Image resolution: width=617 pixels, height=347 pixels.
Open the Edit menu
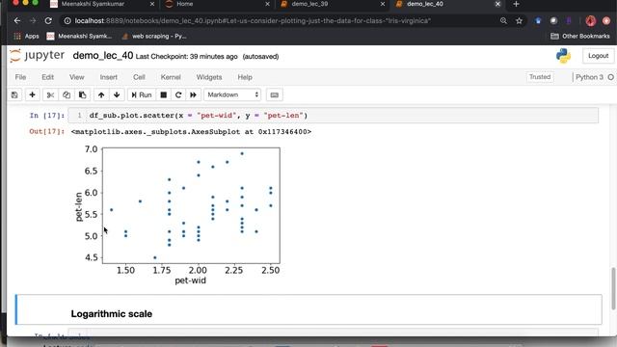(x=47, y=77)
